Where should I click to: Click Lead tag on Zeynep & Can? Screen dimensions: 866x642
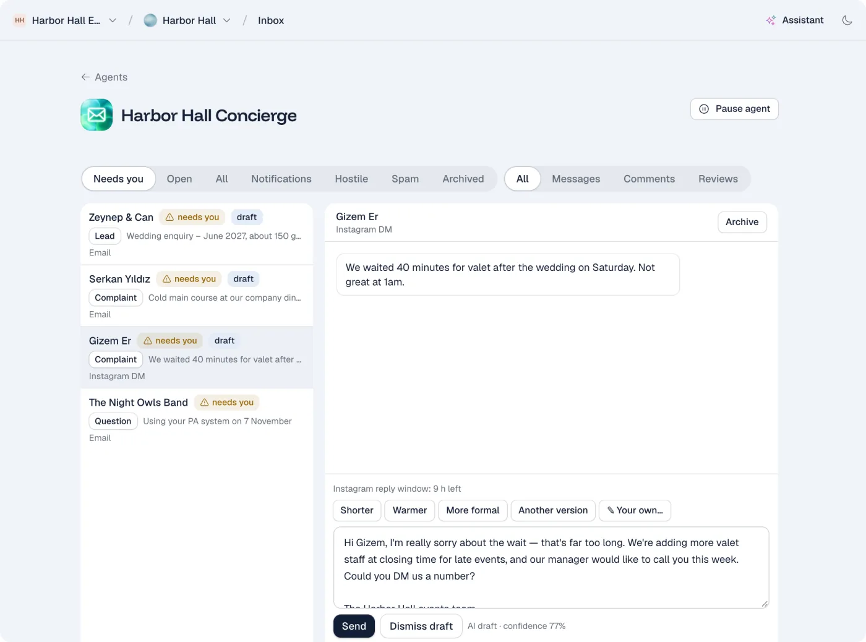(105, 236)
